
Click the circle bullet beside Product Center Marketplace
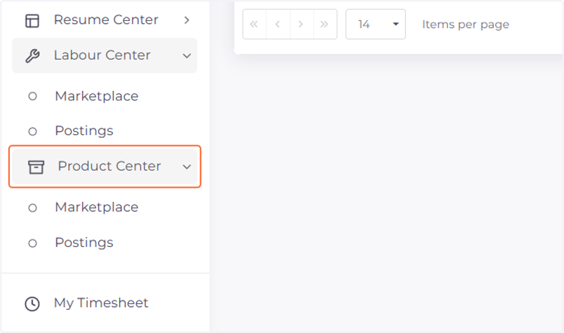tap(32, 208)
